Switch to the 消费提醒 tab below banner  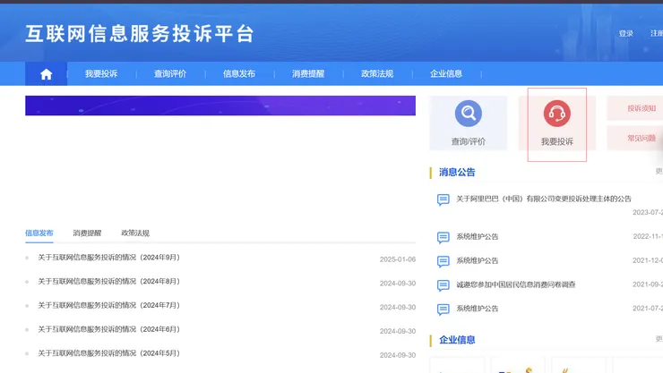pos(87,233)
